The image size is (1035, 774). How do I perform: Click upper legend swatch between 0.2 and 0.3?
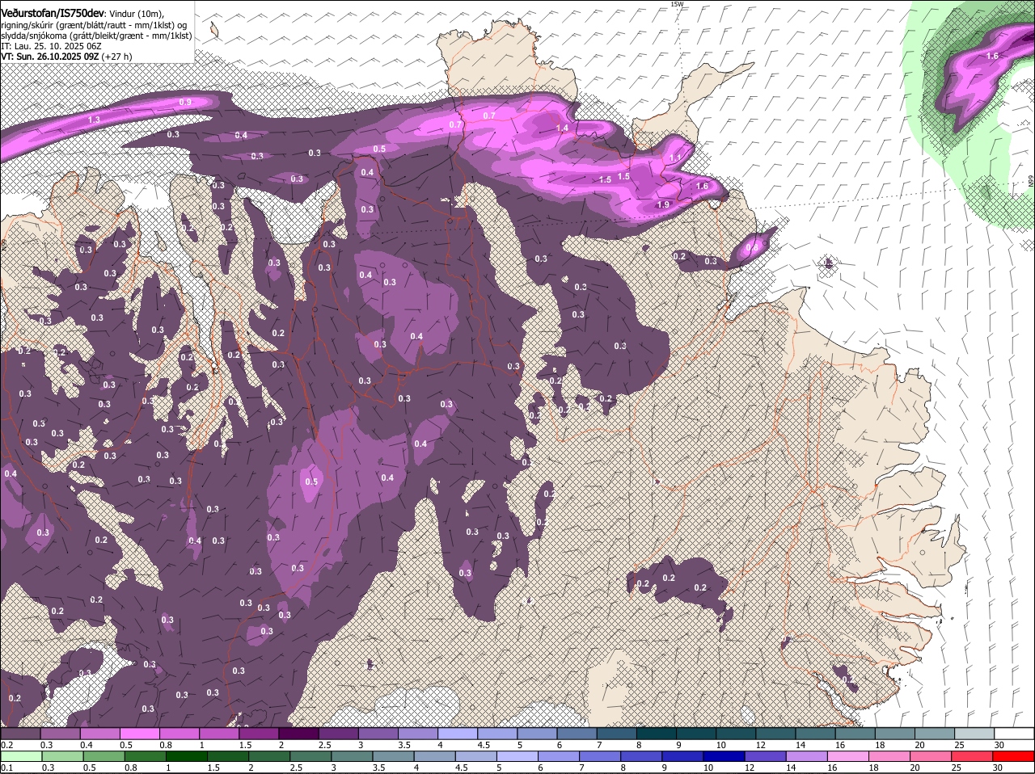pyautogui.click(x=20, y=734)
